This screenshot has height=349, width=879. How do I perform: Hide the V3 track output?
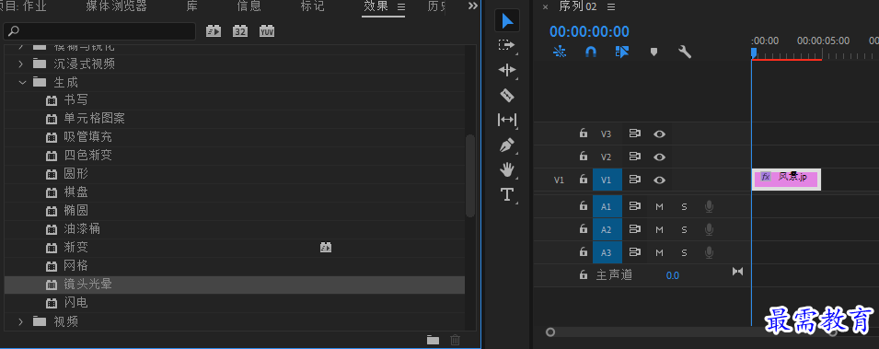pos(660,134)
